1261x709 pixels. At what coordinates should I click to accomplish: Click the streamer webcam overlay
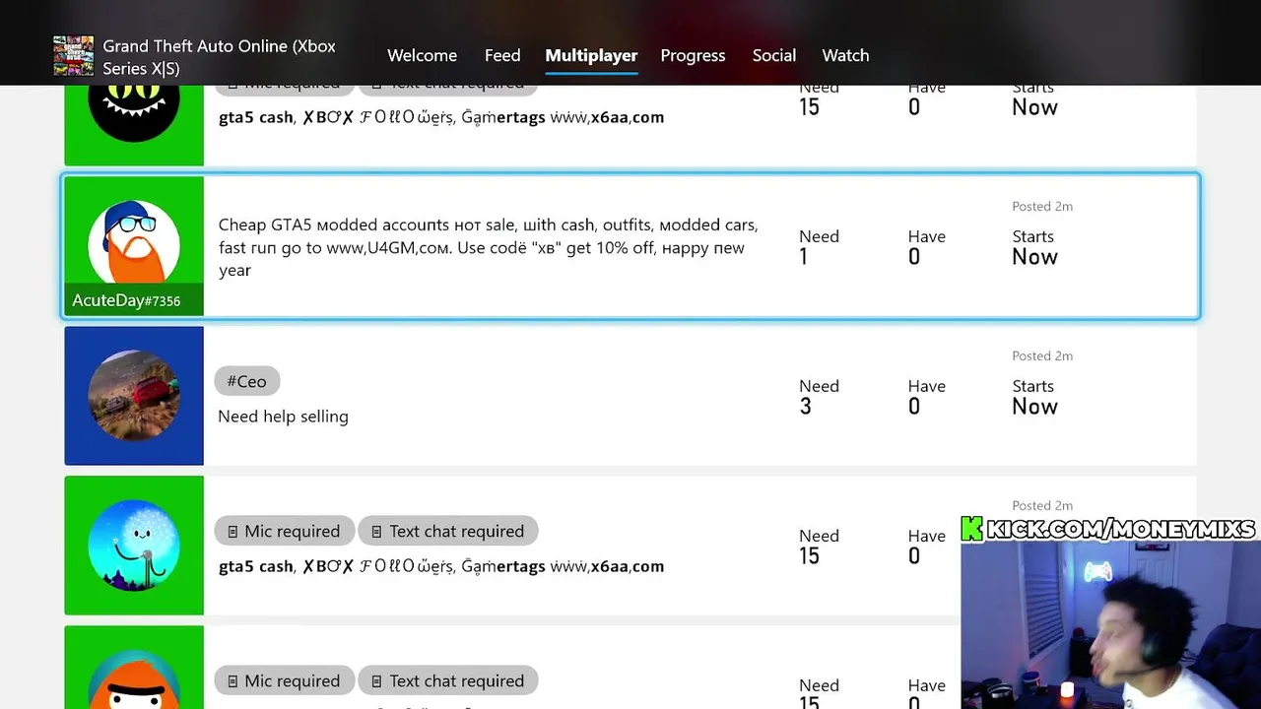(1110, 624)
